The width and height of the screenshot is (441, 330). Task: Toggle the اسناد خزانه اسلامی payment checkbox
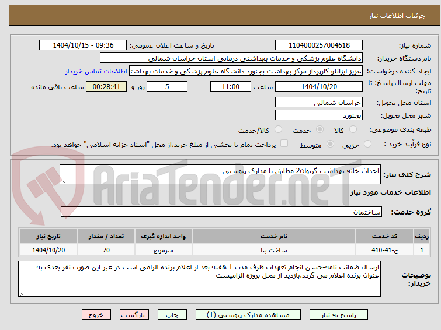click(x=284, y=143)
